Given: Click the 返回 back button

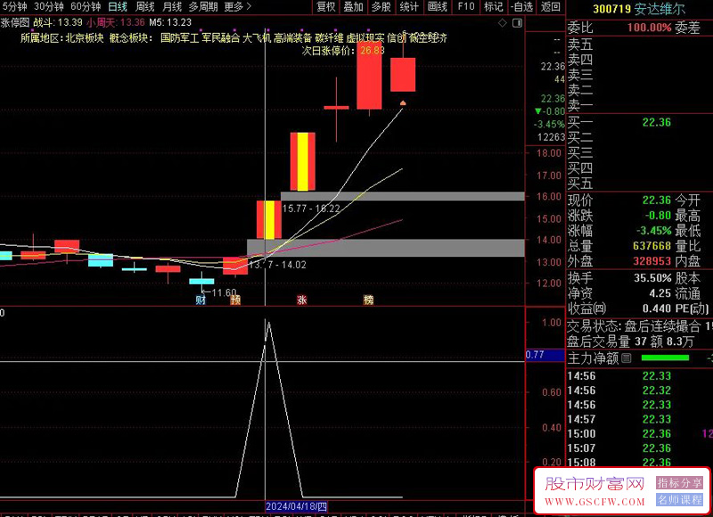Looking at the screenshot, I should [x=550, y=6].
